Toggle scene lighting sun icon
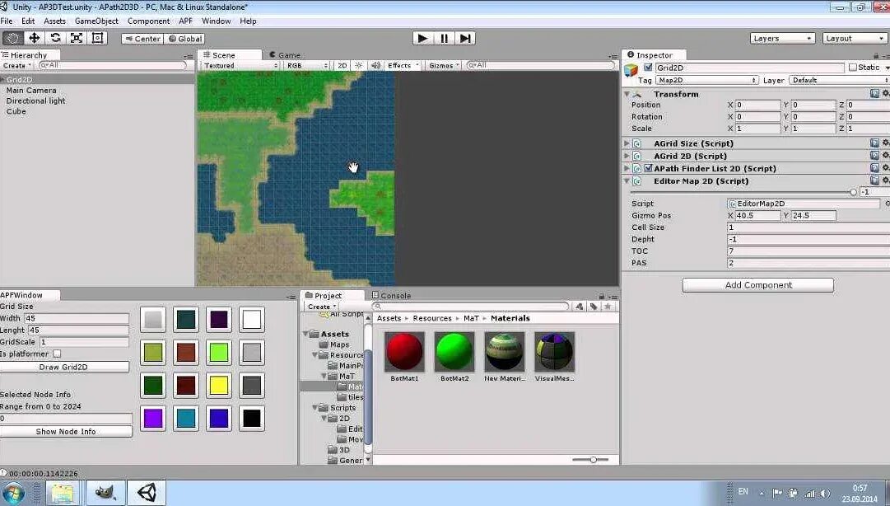Image resolution: width=890 pixels, height=506 pixels. (x=359, y=66)
